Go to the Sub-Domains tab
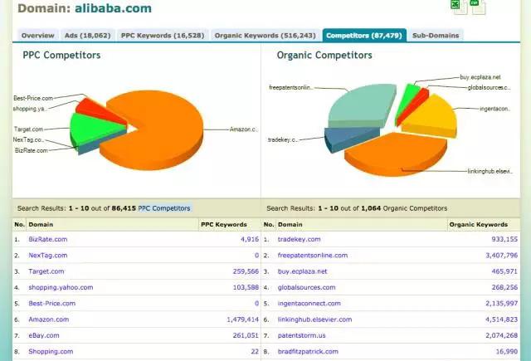Viewport: 531px width, 361px height. pos(436,36)
